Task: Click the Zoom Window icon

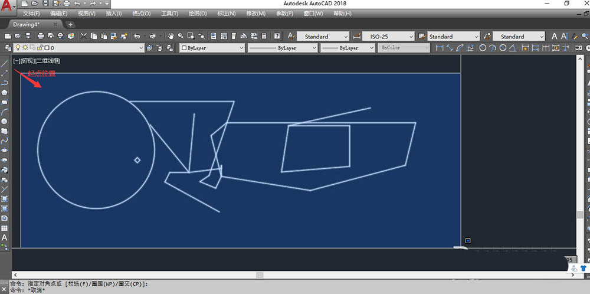Action: (191, 36)
